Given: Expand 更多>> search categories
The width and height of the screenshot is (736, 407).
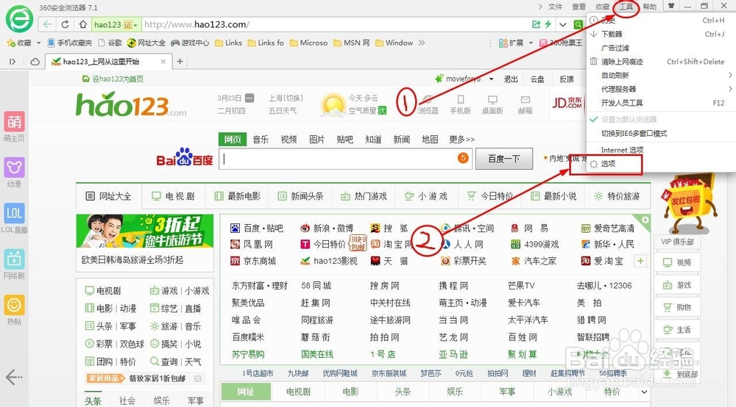Looking at the screenshot, I should point(461,139).
